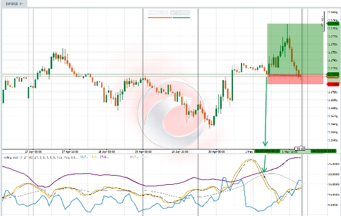Screen dimensions: 341x216
Task: Select the red stop-loss price tag
Action: click(x=332, y=84)
